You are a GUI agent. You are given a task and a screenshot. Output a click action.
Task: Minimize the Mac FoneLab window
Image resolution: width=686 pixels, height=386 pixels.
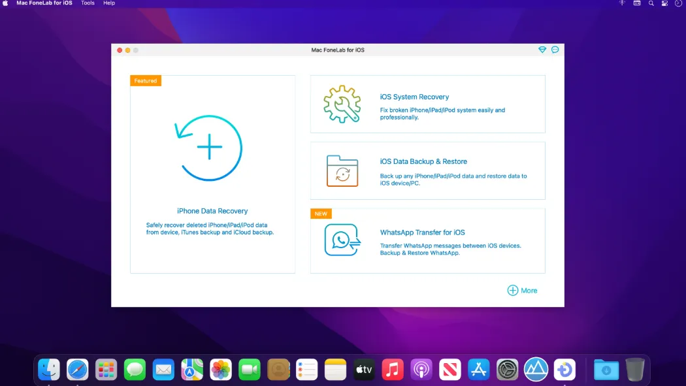(128, 50)
